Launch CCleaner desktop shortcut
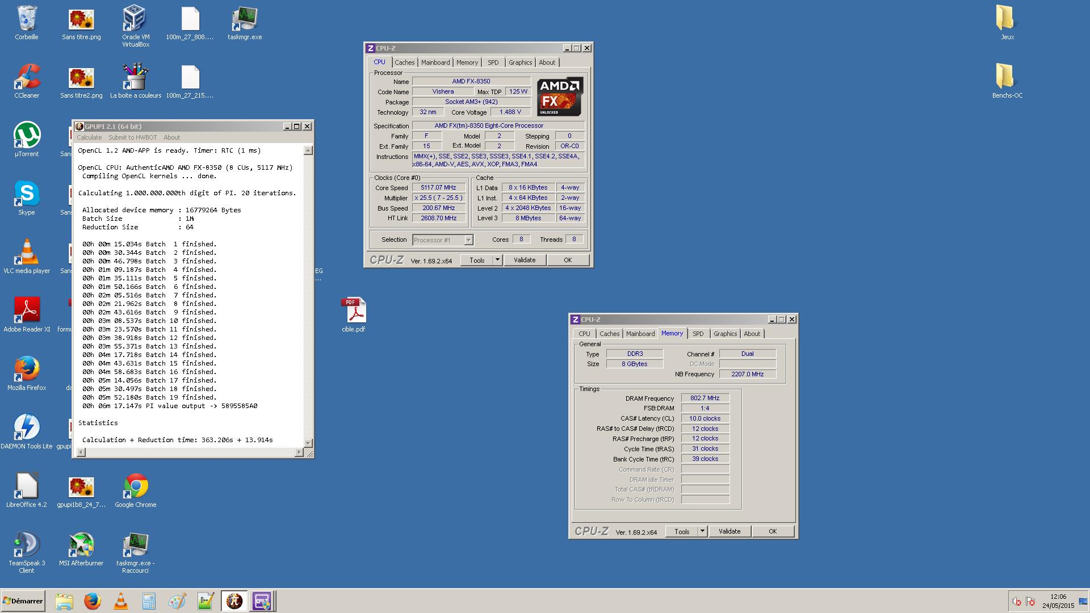 coord(27,81)
